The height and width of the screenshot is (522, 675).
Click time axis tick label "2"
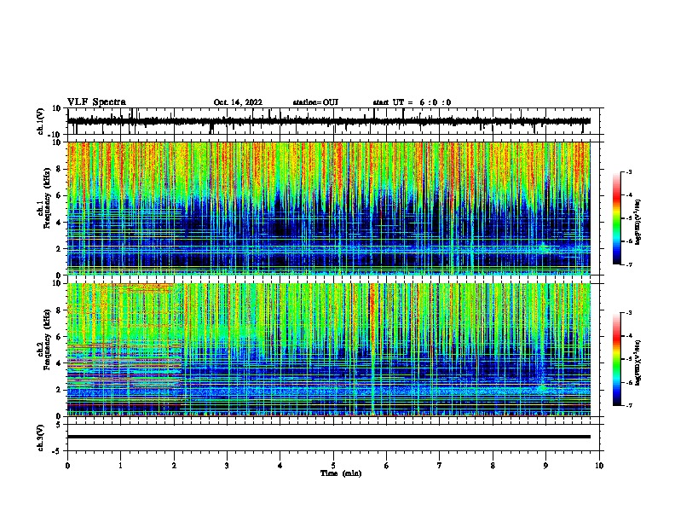tap(174, 465)
